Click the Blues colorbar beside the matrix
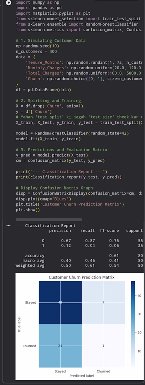 point(133,324)
